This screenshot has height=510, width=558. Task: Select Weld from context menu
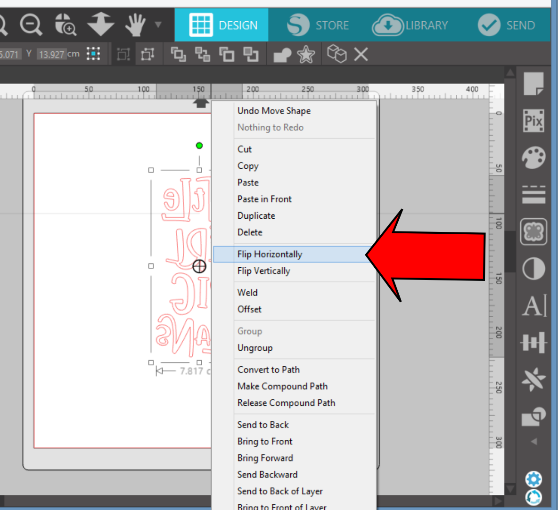(247, 293)
